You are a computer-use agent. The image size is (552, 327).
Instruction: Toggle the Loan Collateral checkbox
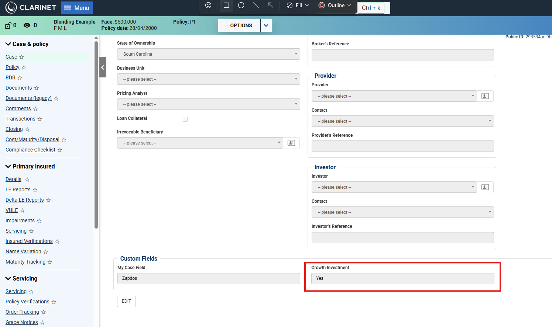pos(185,119)
